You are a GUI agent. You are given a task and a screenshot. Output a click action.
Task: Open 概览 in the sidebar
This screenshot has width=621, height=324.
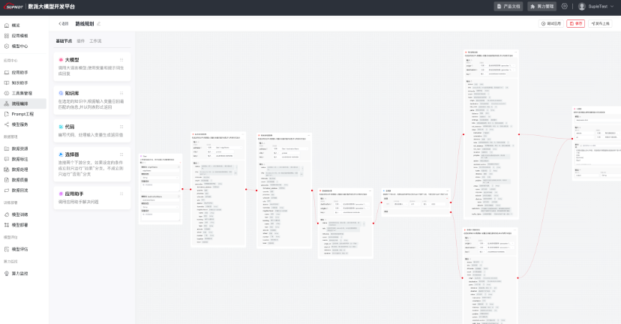pos(16,25)
